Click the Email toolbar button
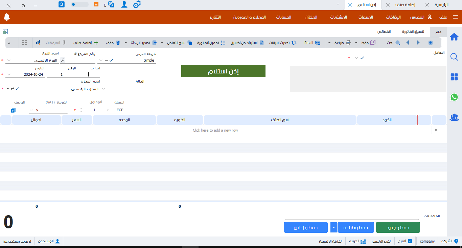 312,43
